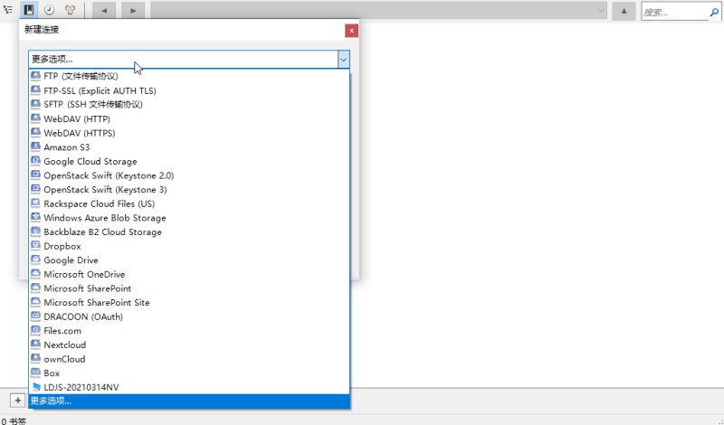Add a new bookmark with plus button
Image resolution: width=724 pixels, height=425 pixels.
[x=17, y=400]
